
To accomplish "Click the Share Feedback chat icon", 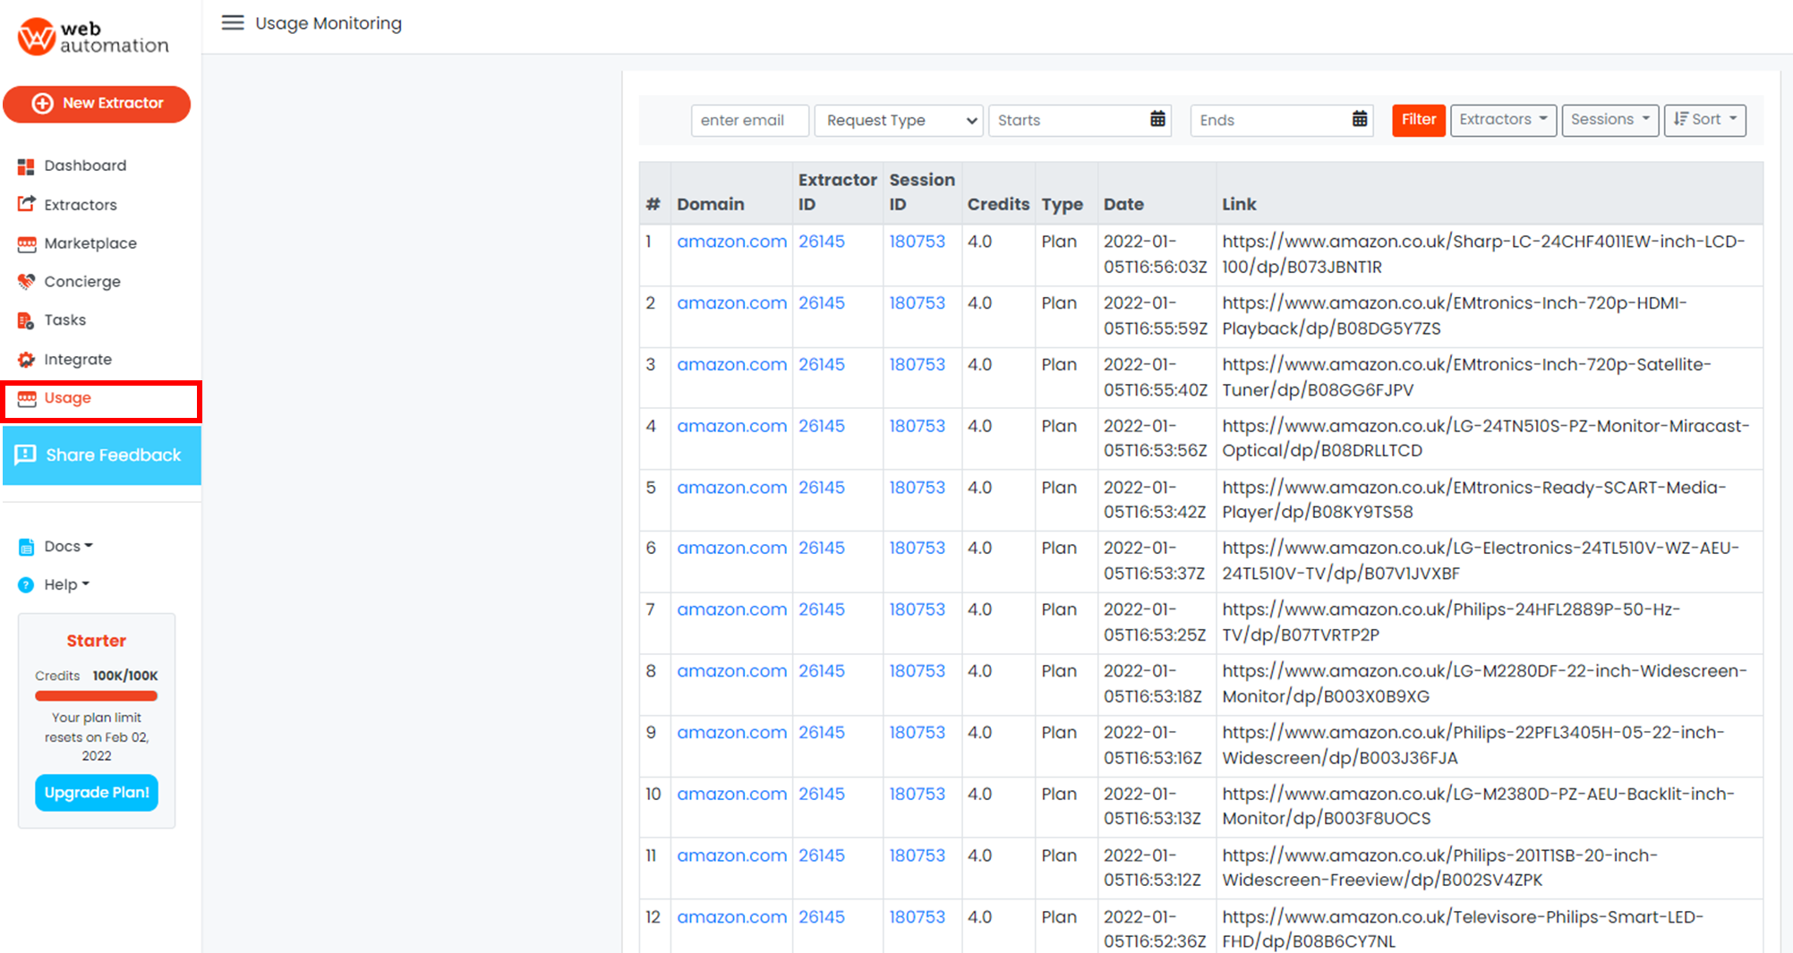I will pyautogui.click(x=25, y=455).
